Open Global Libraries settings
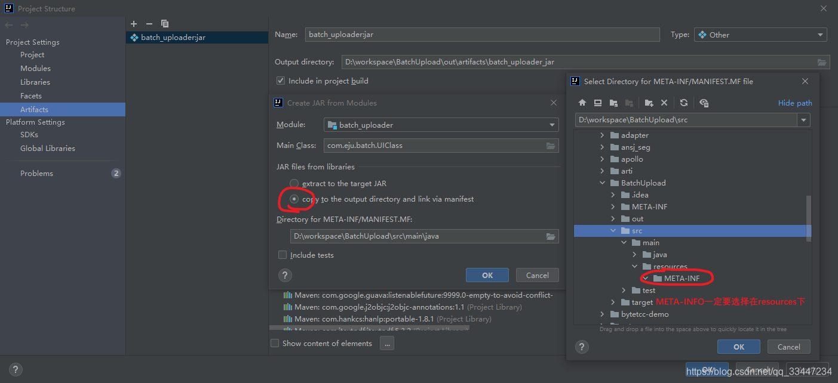 coord(48,149)
